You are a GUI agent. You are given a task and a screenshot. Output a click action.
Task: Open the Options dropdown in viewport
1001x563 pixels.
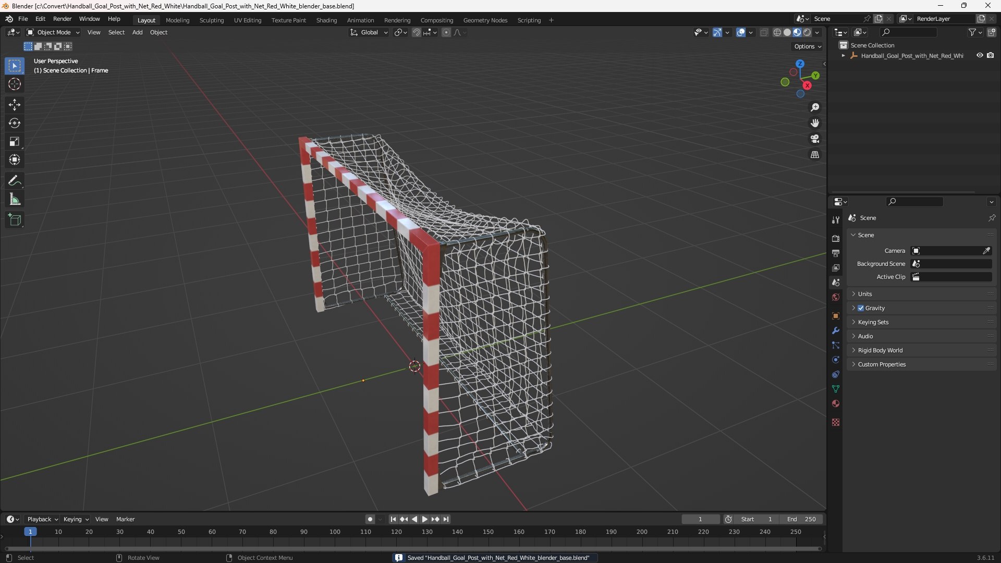pos(808,46)
